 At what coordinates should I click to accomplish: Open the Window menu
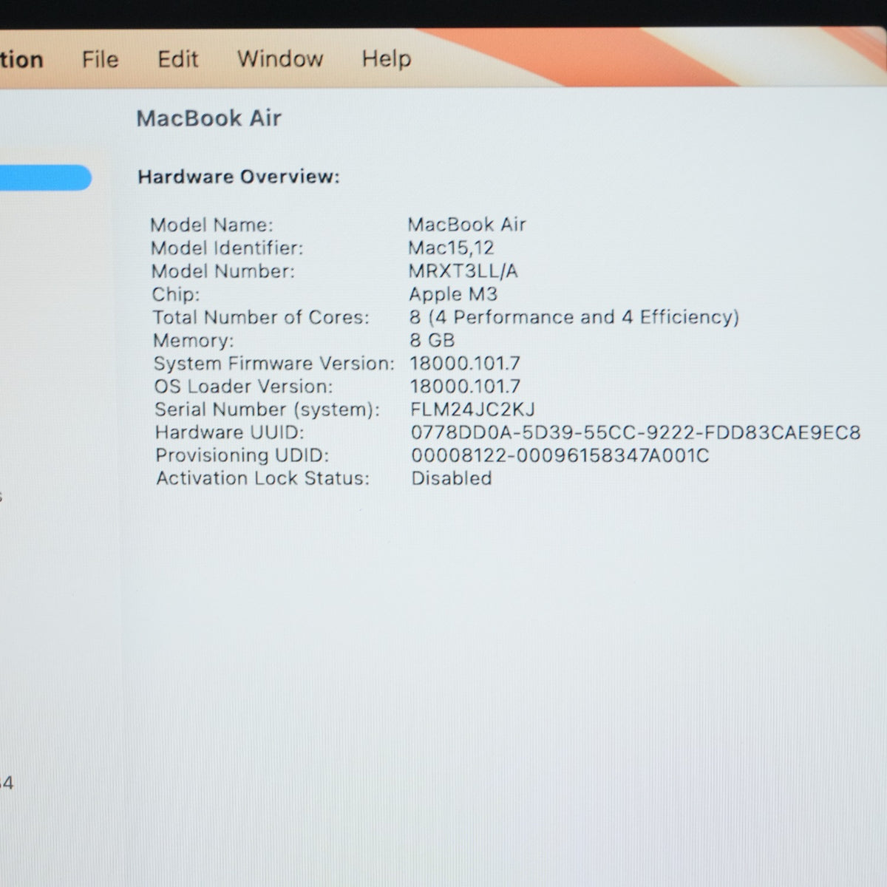(x=280, y=59)
